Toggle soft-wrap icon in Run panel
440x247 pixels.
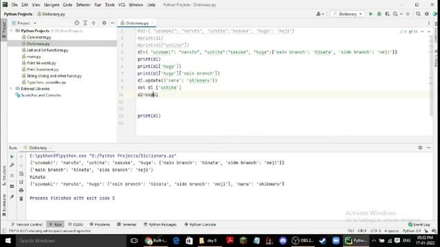click(21, 174)
